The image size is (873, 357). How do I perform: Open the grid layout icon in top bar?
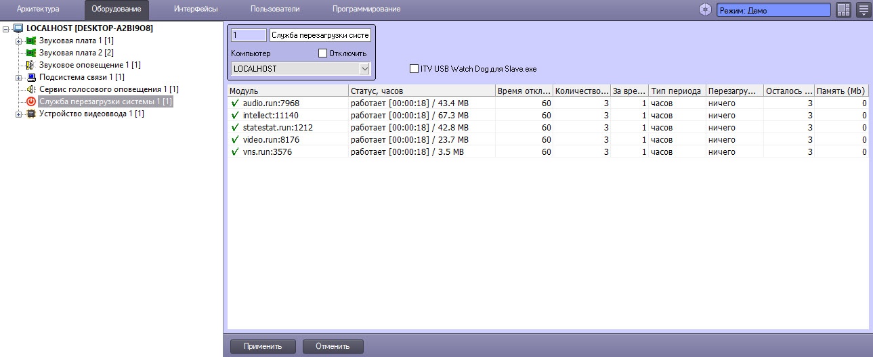pos(843,9)
